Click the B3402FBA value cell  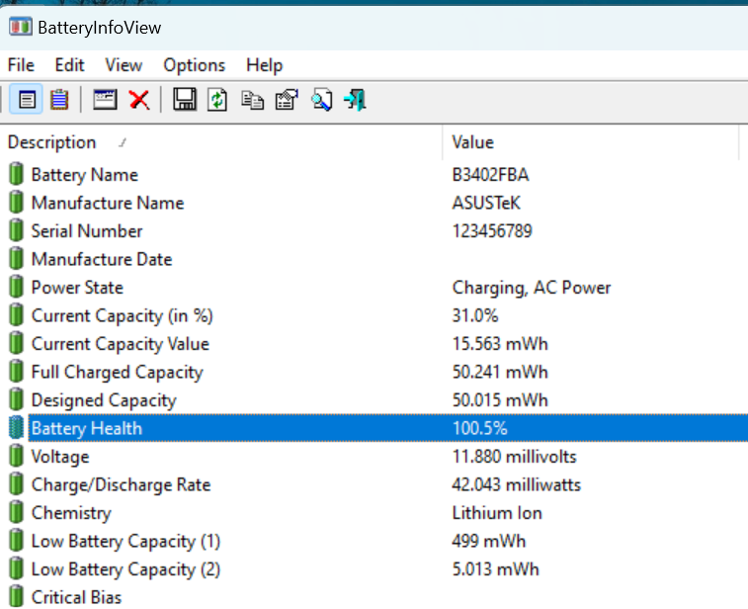point(490,175)
